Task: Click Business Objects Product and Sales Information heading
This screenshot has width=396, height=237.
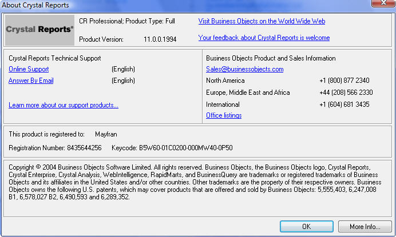Action: click(271, 58)
